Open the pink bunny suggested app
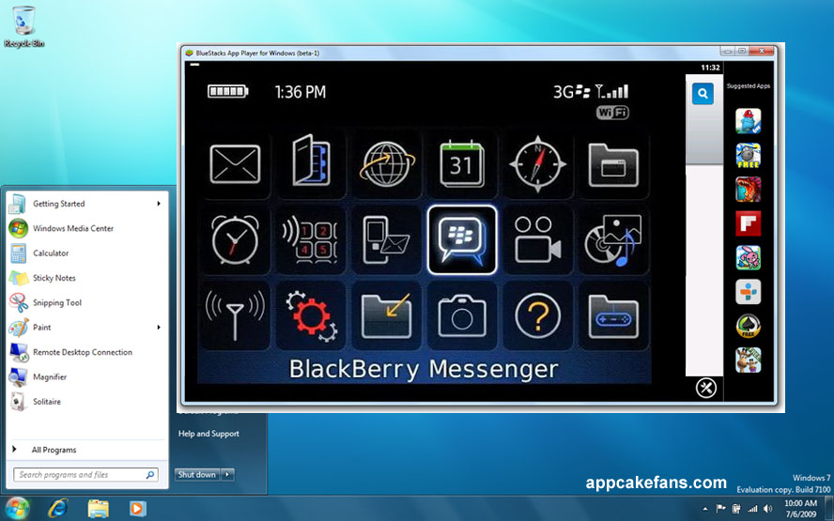This screenshot has width=834, height=521. [749, 258]
